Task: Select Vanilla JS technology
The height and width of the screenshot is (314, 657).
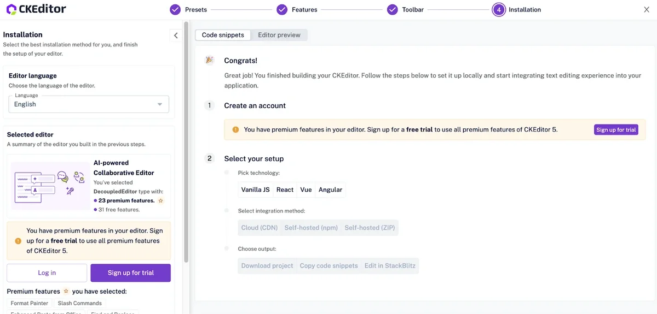Action: click(x=255, y=189)
